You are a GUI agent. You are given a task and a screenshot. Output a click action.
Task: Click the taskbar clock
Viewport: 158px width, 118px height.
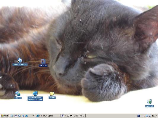click(x=154, y=116)
